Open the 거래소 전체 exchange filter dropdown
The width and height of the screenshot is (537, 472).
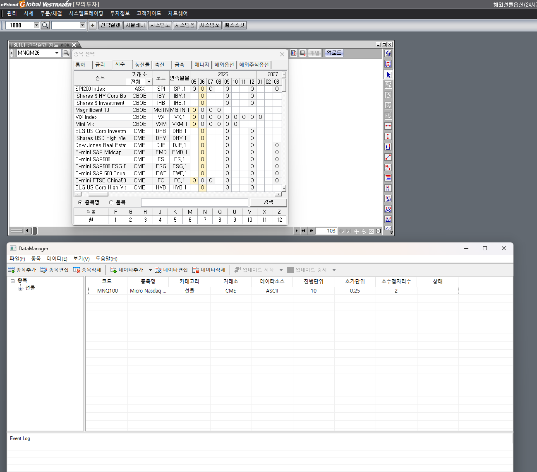[x=149, y=82]
